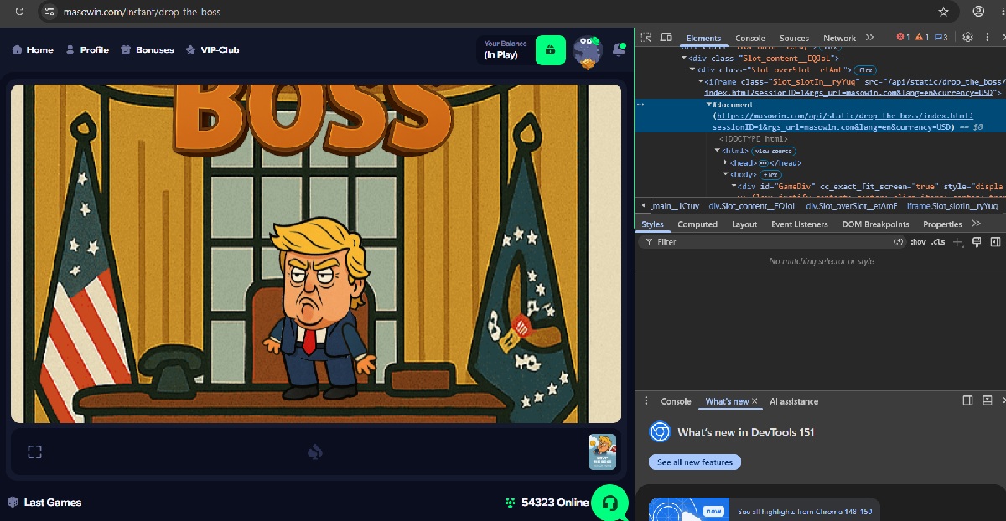Open the notifications bell
The width and height of the screenshot is (1006, 521).
click(619, 49)
